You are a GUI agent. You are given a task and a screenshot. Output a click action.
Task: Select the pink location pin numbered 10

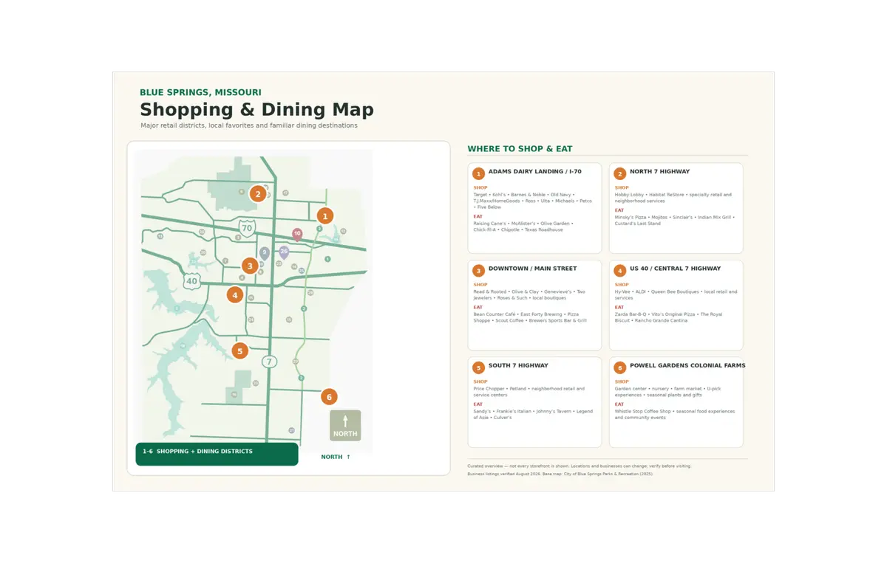click(x=297, y=235)
